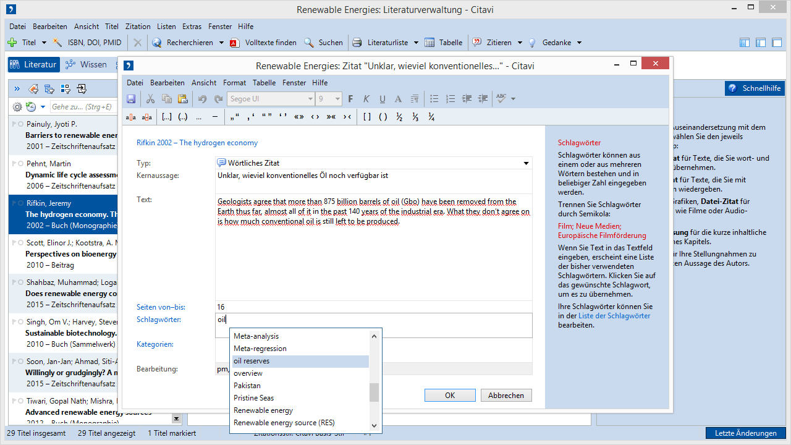This screenshot has width=791, height=445.
Task: Expand the Gedanke dropdown arrow
Action: coord(579,43)
